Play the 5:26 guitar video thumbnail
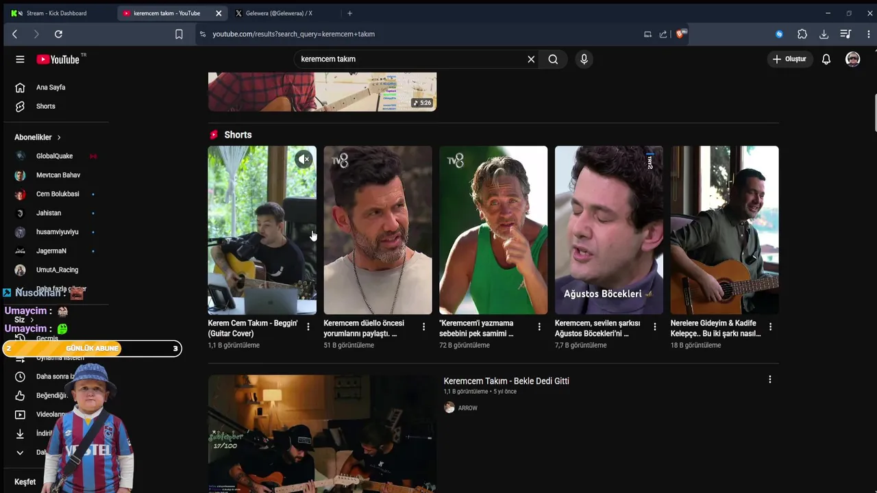Image resolution: width=877 pixels, height=493 pixels. coord(322,92)
